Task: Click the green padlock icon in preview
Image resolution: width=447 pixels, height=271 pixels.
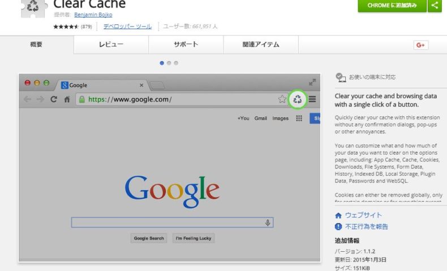Action: 82,99
